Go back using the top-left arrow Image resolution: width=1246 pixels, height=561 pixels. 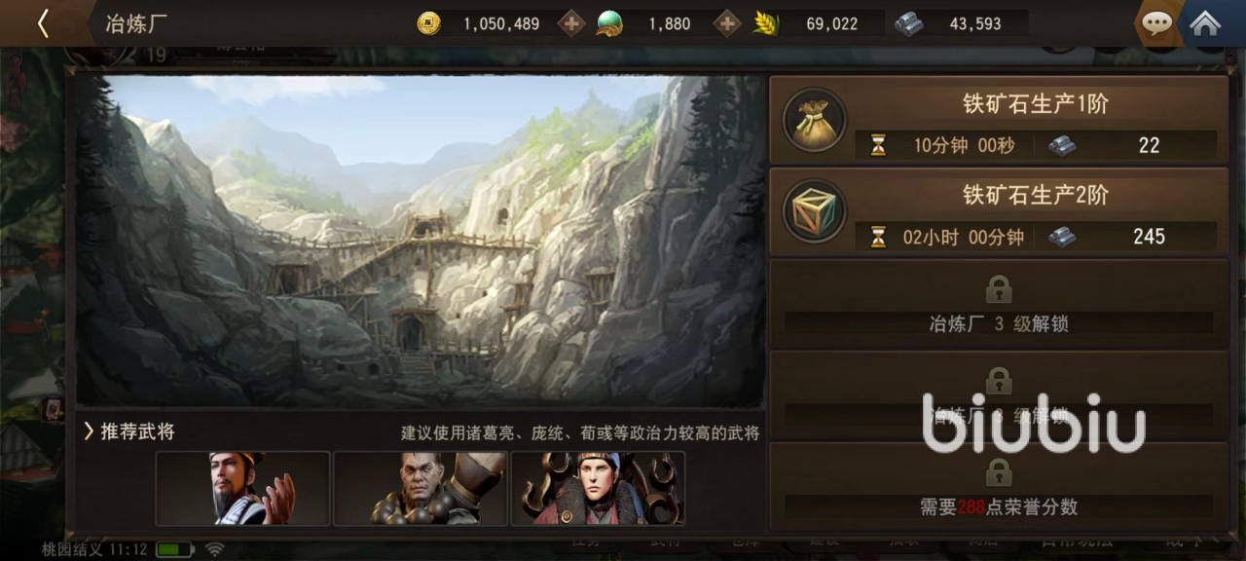pyautogui.click(x=43, y=23)
